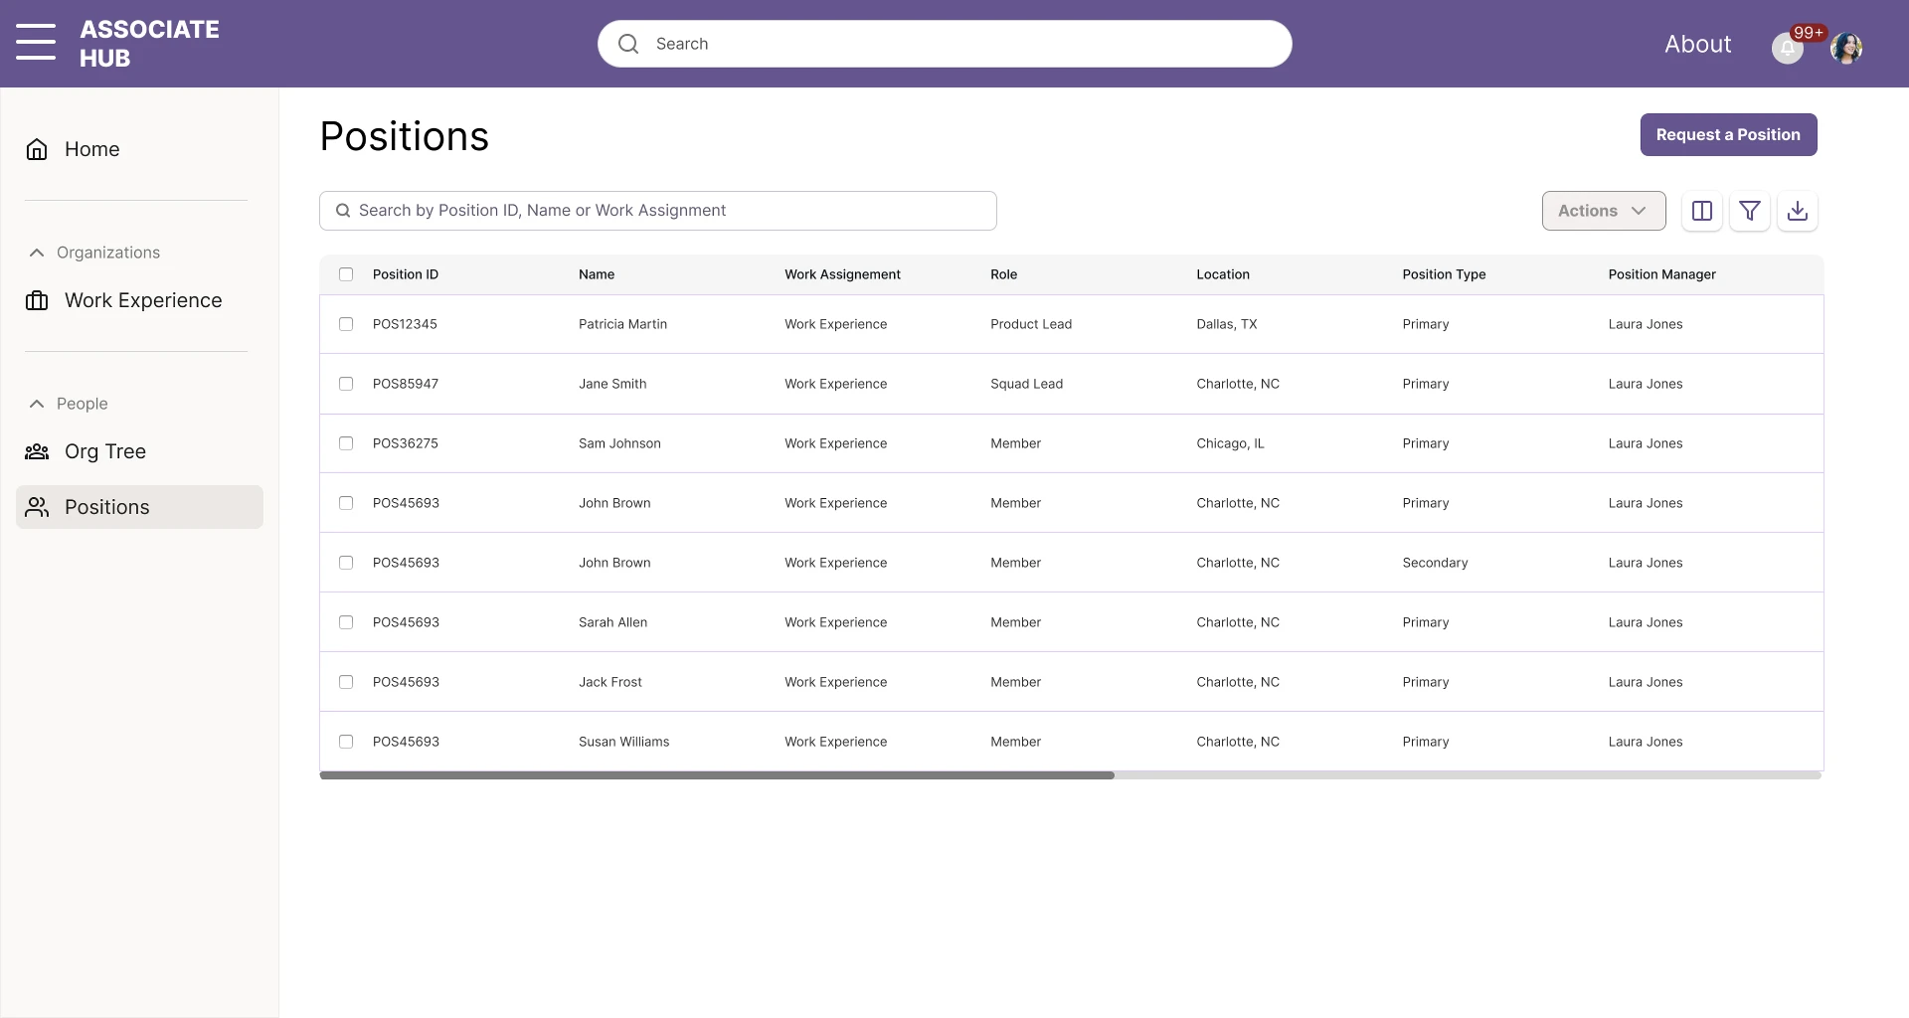Open the hamburger navigation menu
1909x1018 pixels.
point(36,43)
